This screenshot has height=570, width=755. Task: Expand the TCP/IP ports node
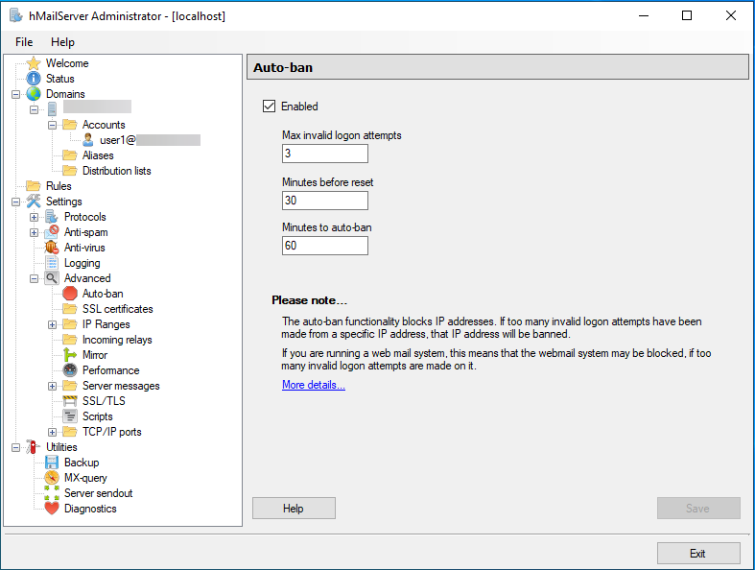coord(53,432)
